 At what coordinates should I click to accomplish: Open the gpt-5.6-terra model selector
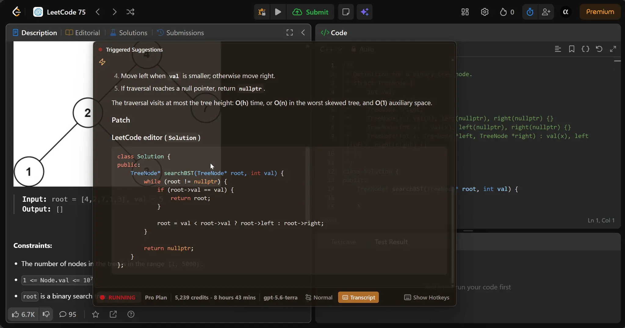280,298
